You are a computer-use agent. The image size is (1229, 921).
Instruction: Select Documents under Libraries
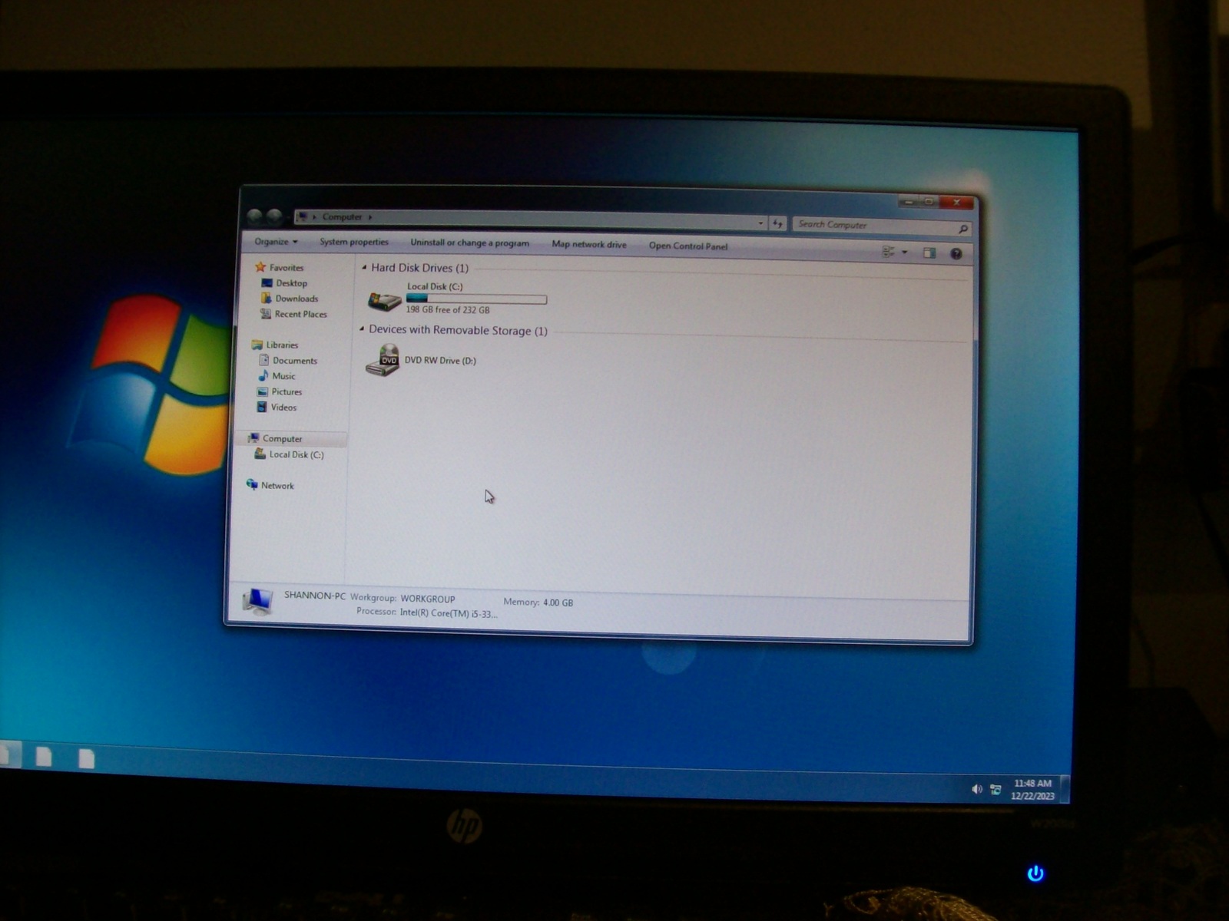tap(295, 361)
